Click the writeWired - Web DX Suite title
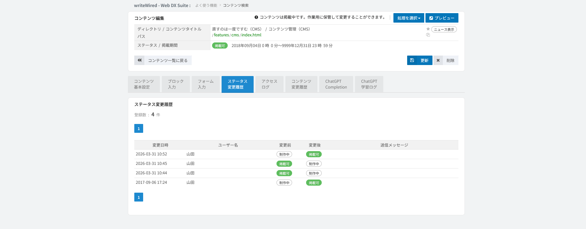Viewport: 586px width, 229px height. point(162,5)
